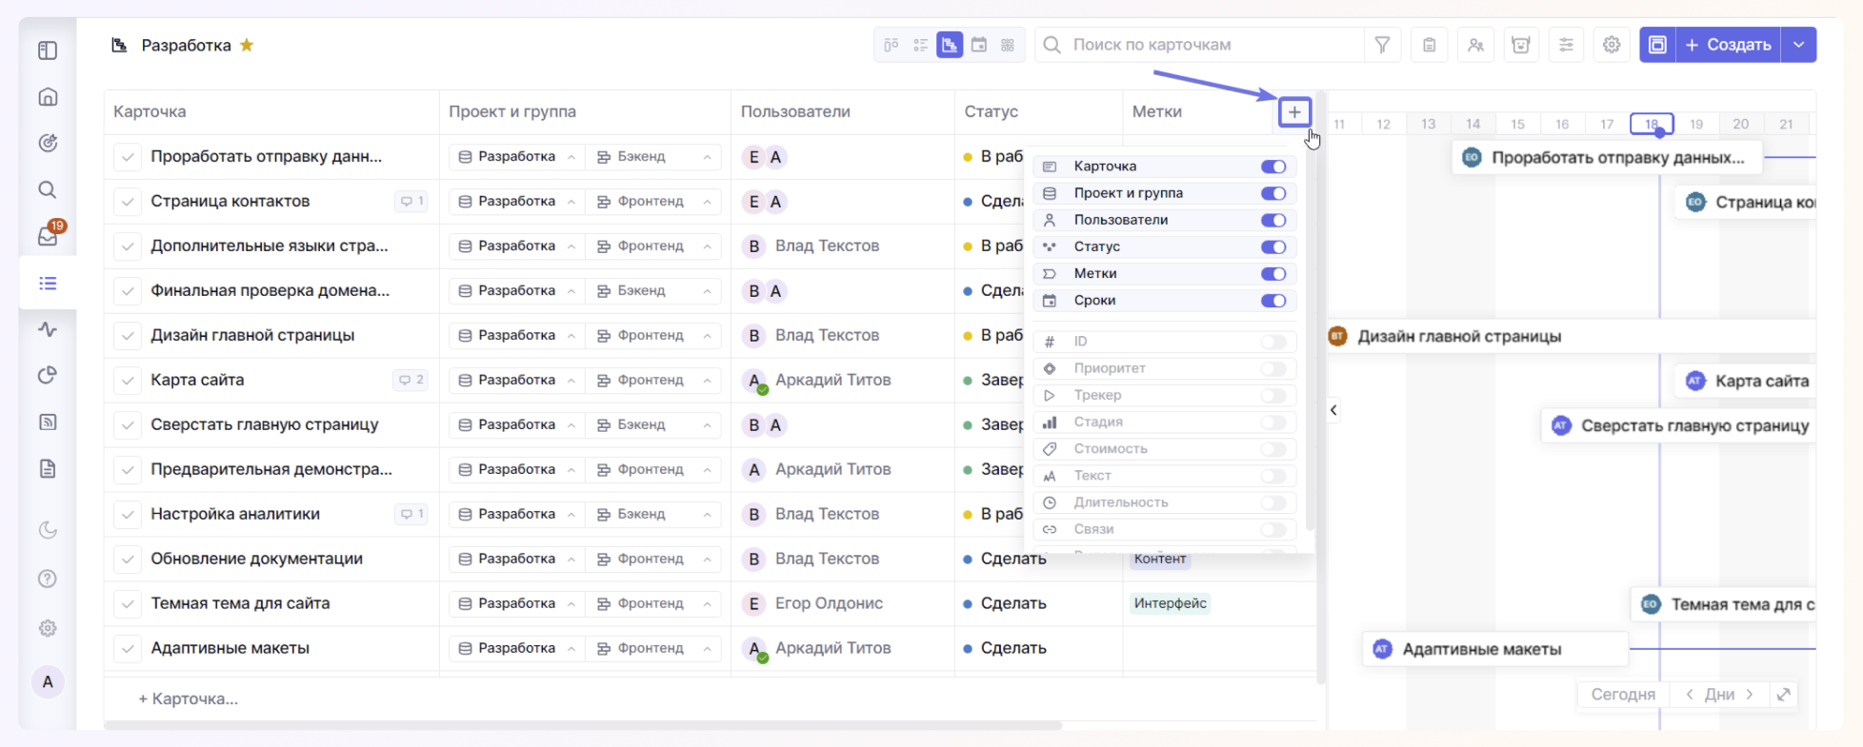The image size is (1863, 747).
Task: Disable the Метки column toggle
Action: point(1272,274)
